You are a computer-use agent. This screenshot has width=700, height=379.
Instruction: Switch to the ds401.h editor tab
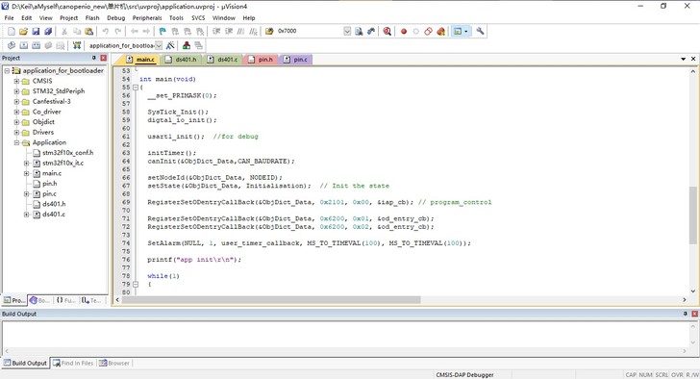point(181,60)
